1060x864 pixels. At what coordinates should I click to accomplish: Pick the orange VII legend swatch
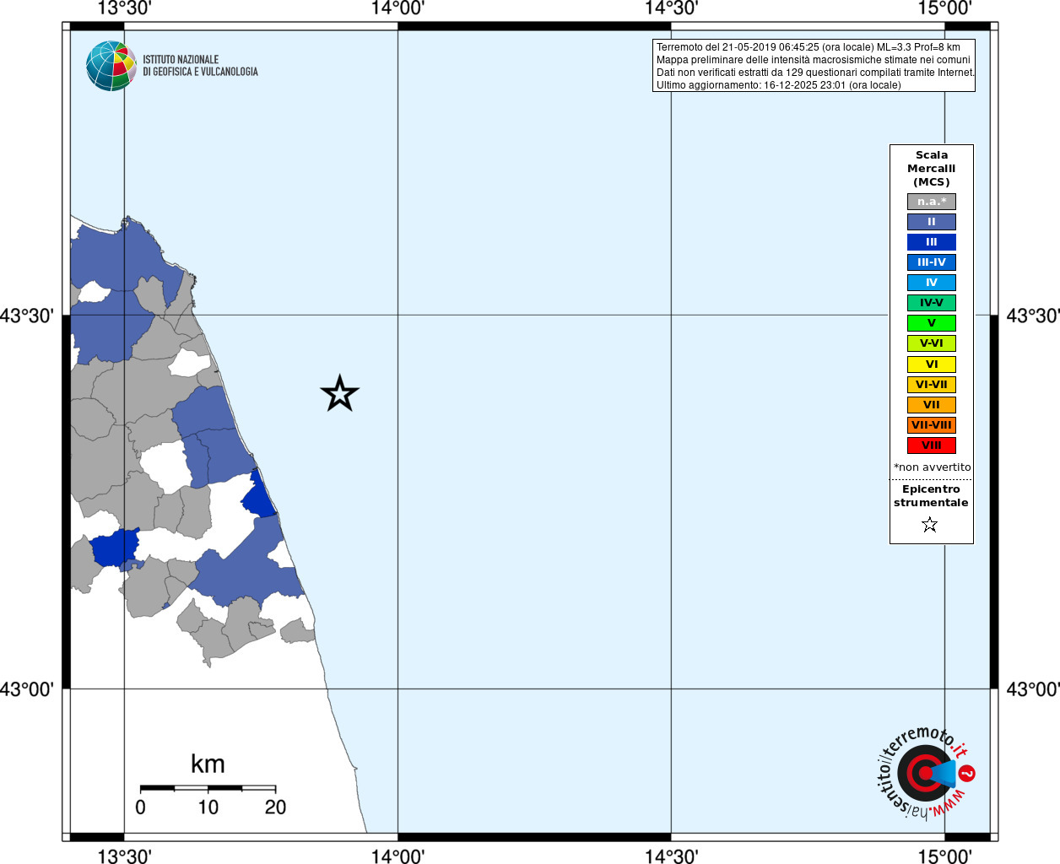click(931, 405)
